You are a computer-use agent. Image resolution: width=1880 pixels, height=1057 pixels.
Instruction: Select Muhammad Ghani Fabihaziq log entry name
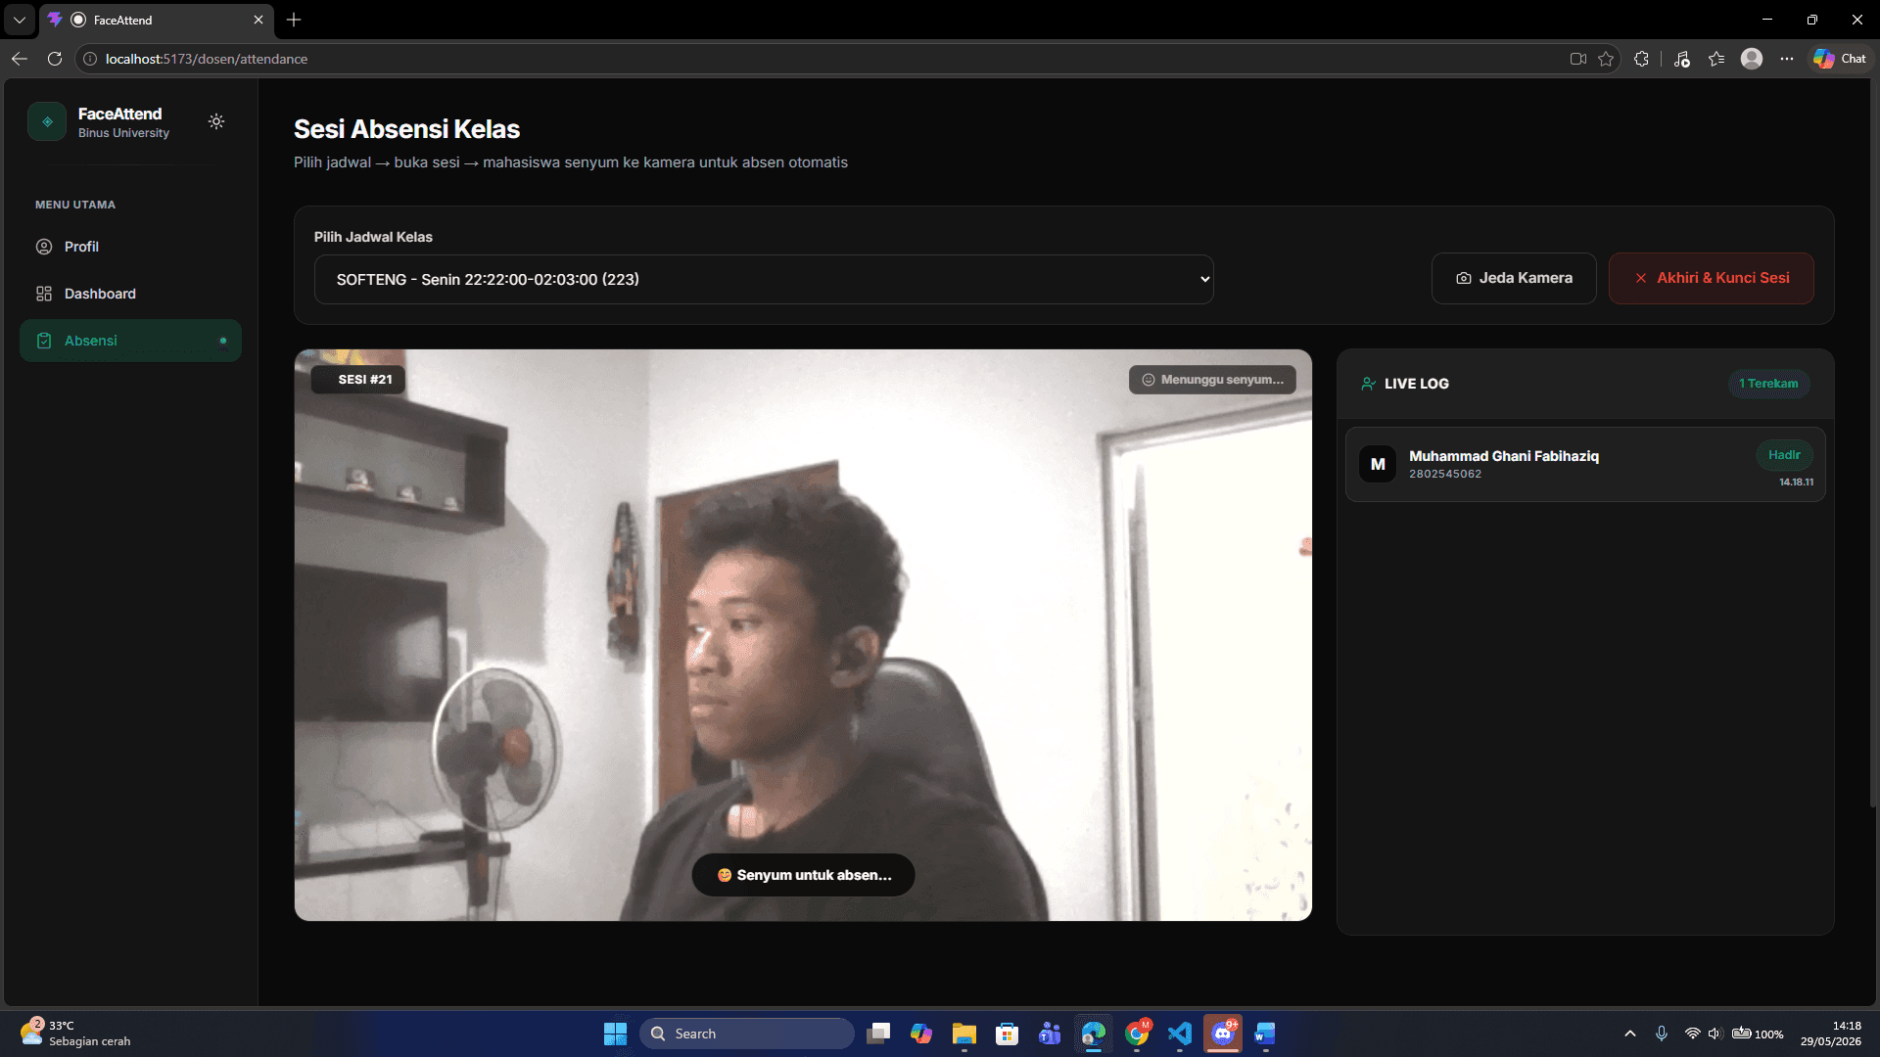click(x=1503, y=456)
